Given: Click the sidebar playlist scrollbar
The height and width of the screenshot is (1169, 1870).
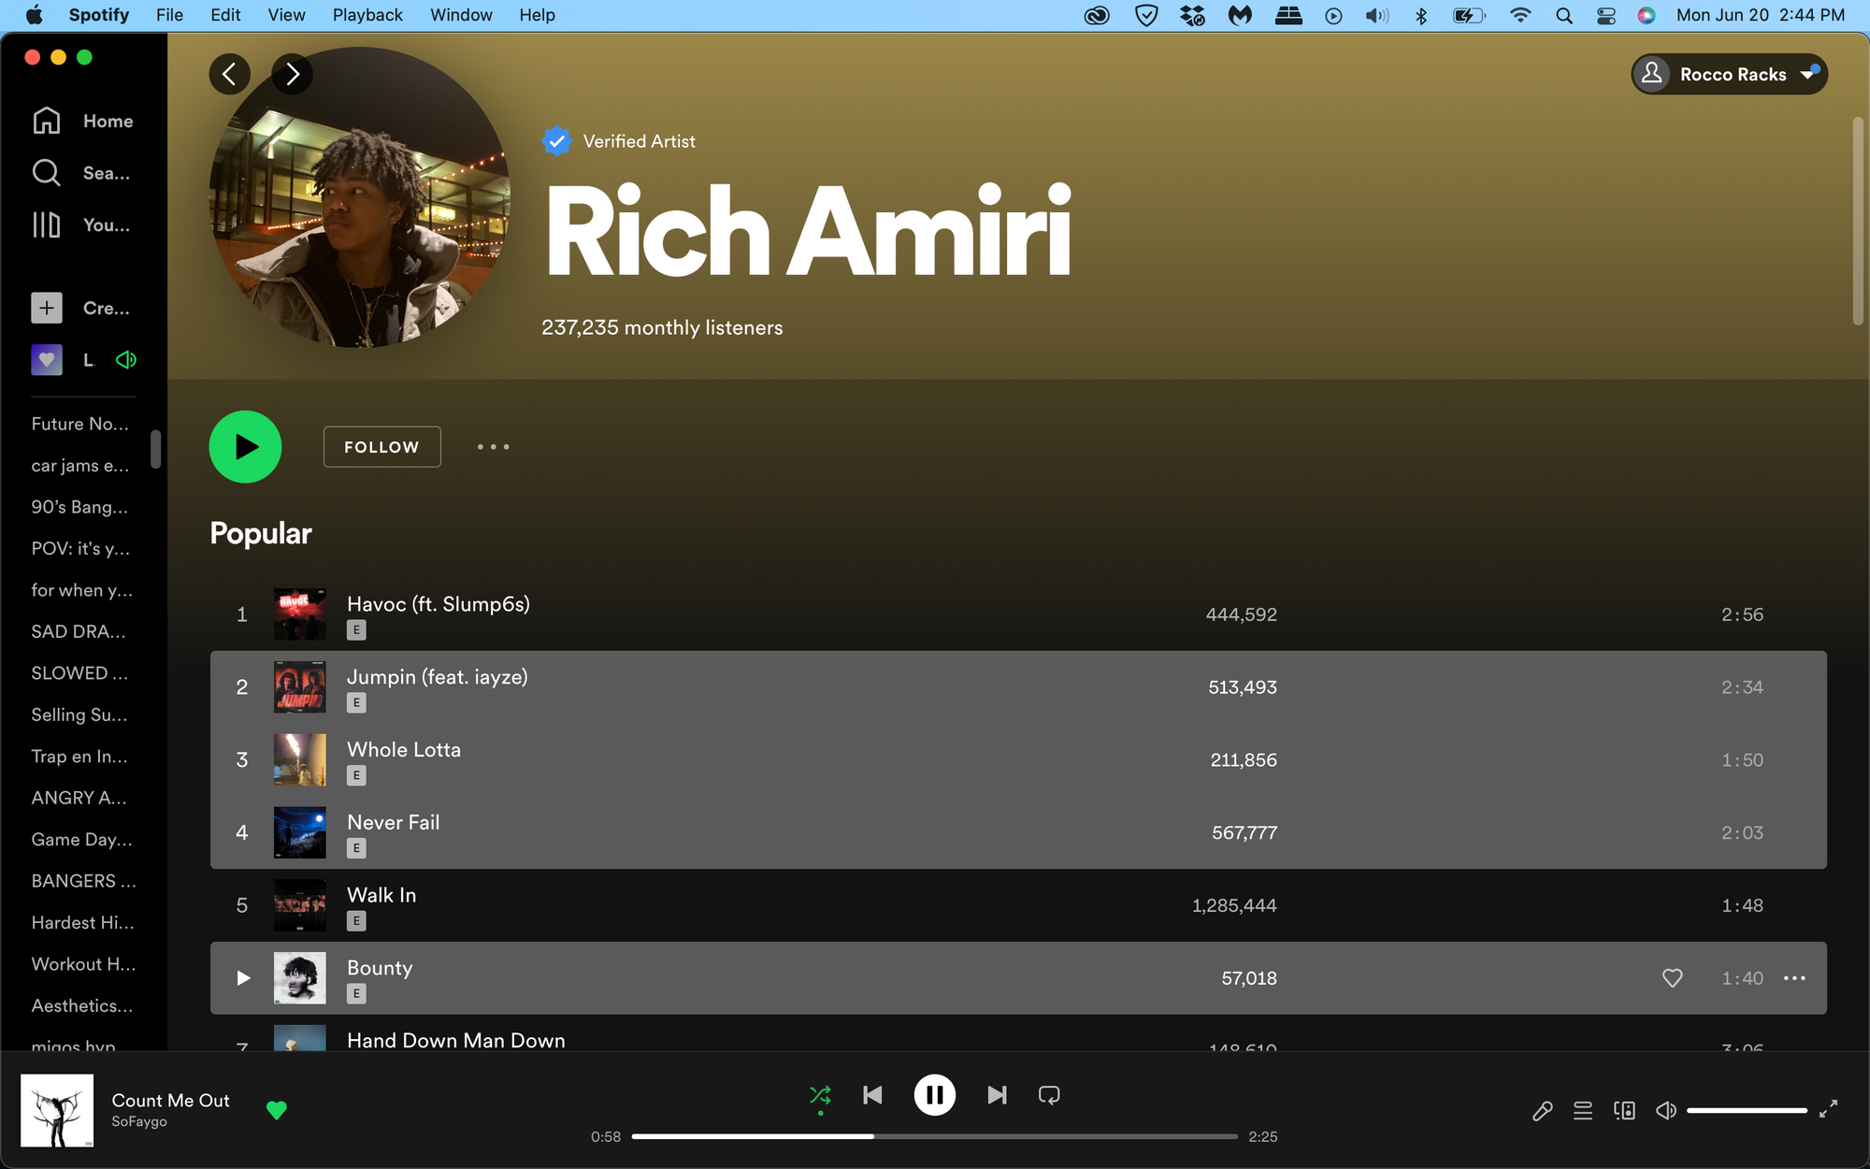Looking at the screenshot, I should coord(155,449).
